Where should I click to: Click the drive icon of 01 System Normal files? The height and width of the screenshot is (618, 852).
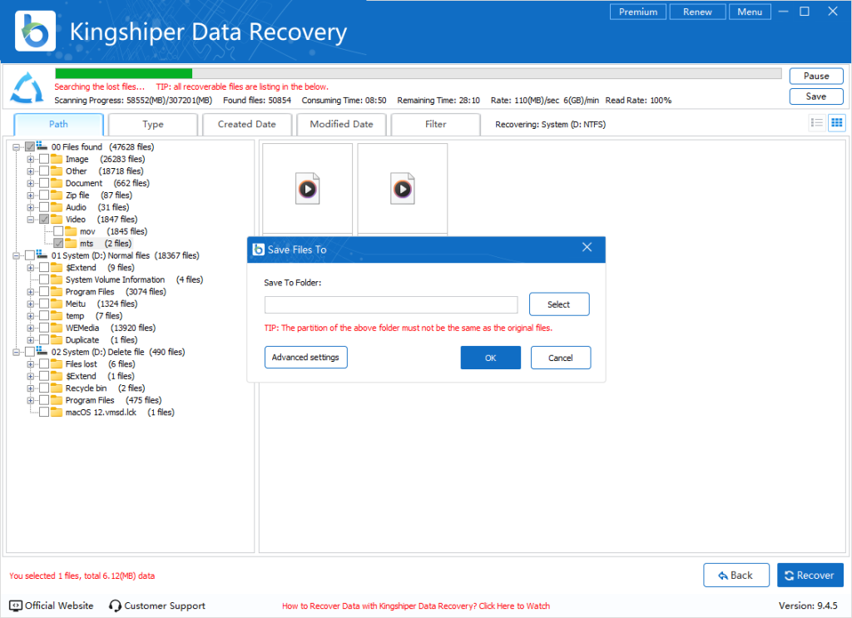pyautogui.click(x=42, y=255)
